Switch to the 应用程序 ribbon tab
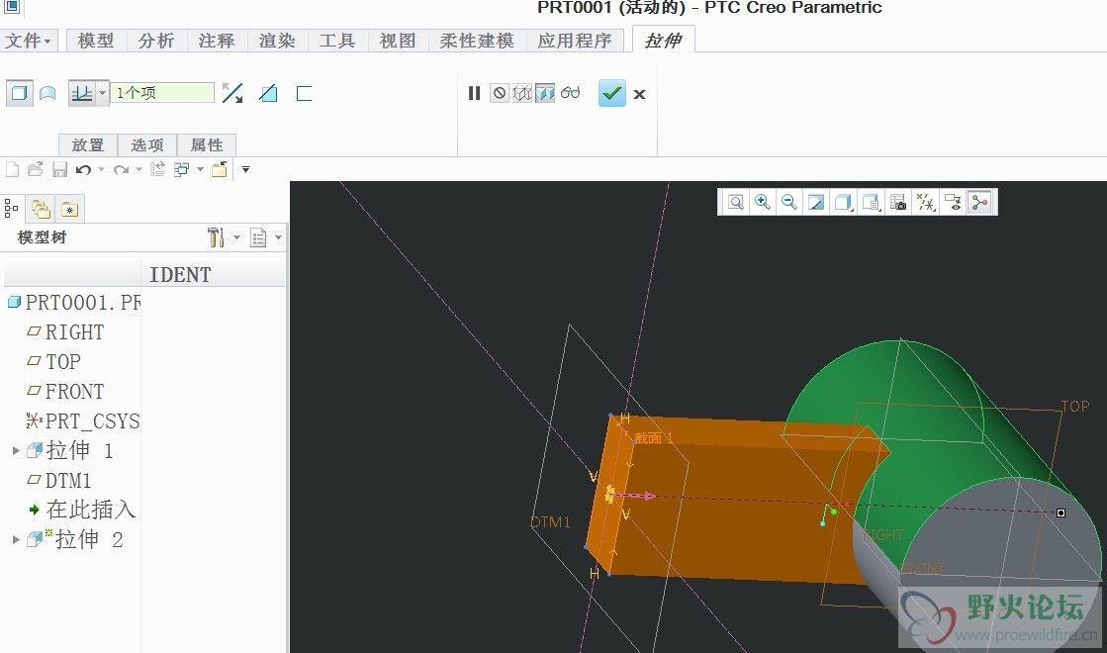 575,41
